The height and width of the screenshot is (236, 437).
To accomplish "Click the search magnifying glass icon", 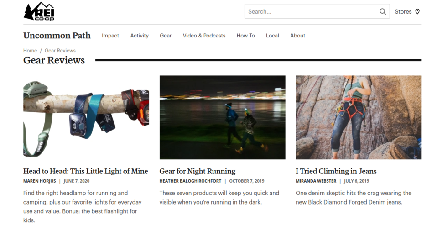I will 383,11.
